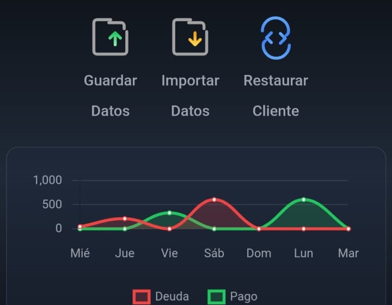392x305 pixels.
Task: Click the Vie axis label
Action: [169, 253]
